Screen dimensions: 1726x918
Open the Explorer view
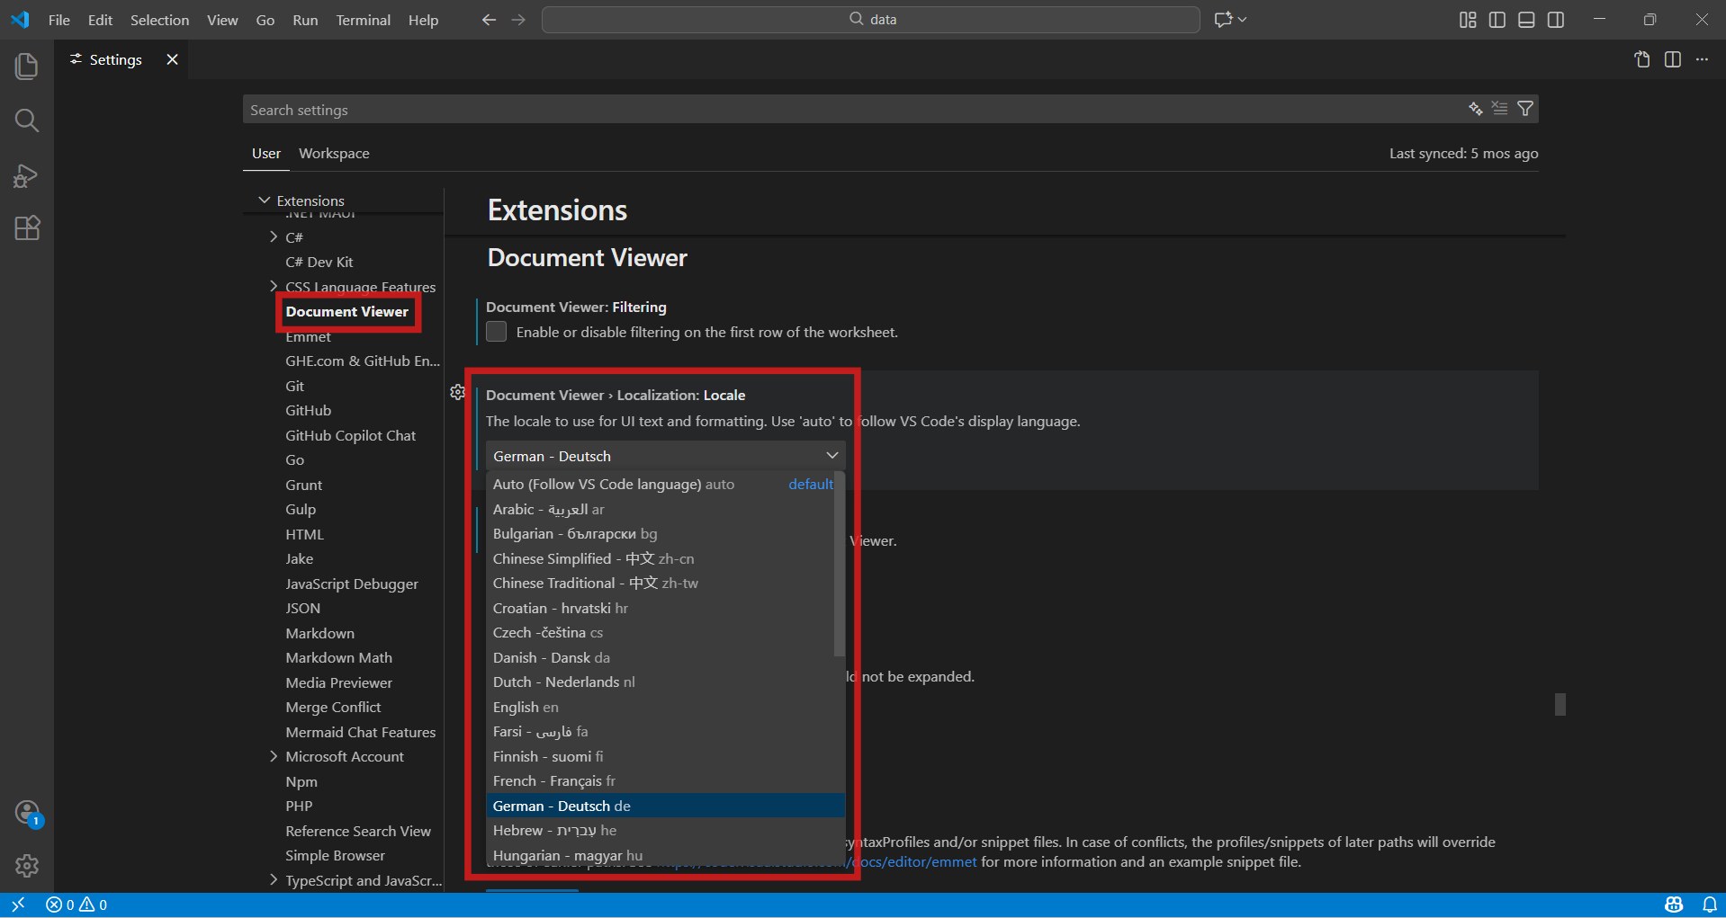[x=26, y=66]
